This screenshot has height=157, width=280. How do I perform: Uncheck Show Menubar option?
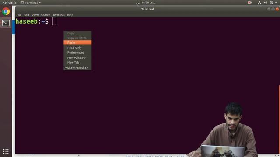[77, 68]
